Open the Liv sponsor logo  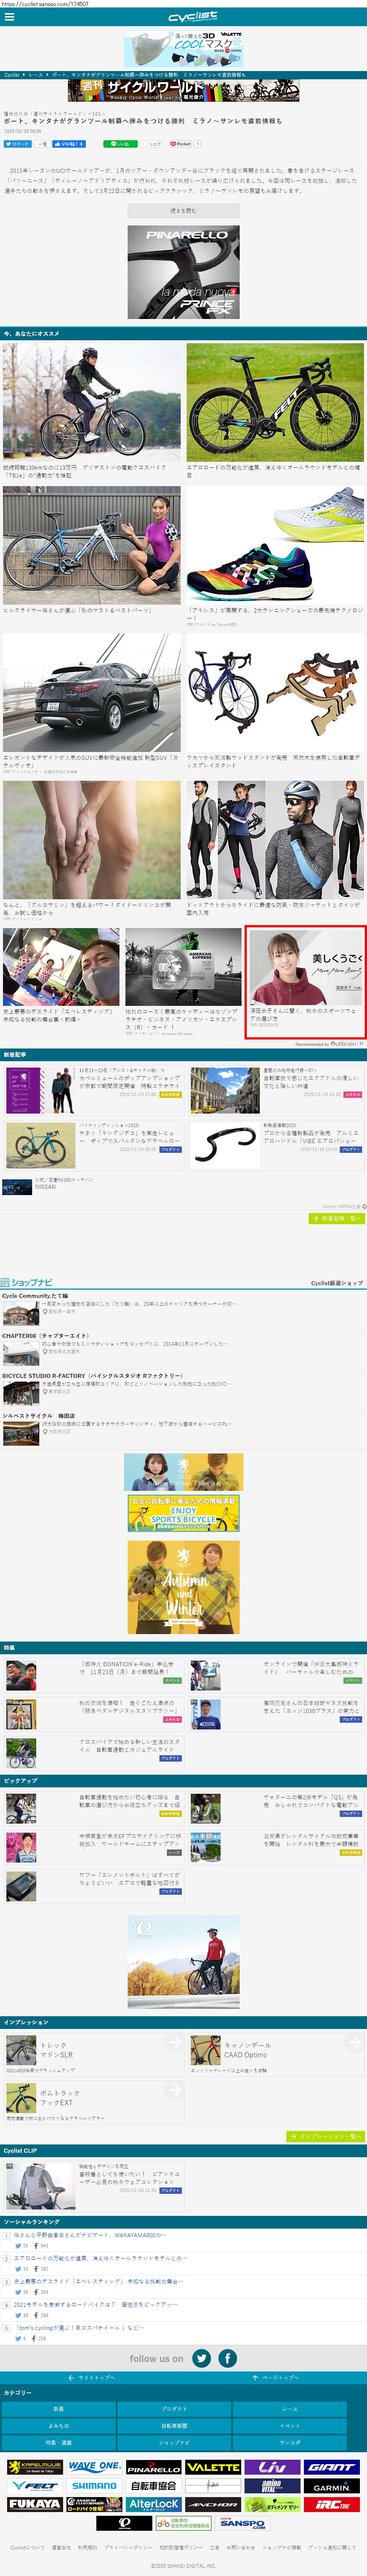271,2467
